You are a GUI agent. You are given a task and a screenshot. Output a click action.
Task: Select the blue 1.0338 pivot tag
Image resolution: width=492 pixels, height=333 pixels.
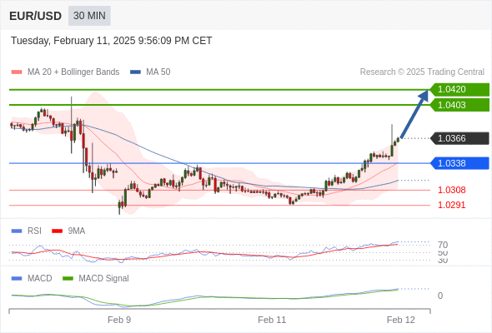[x=459, y=163]
